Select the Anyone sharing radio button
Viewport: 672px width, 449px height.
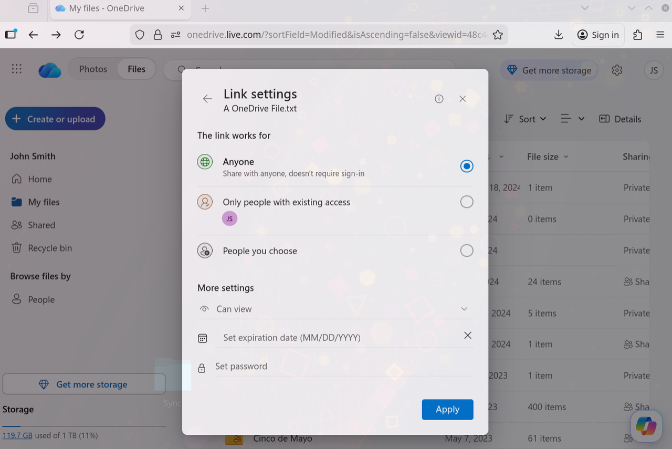[466, 166]
